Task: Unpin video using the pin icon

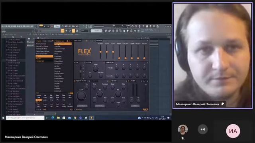Action: 223,104
